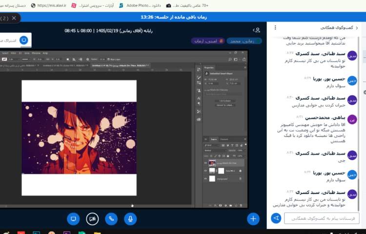The width and height of the screenshot is (366, 234).
Task: Open the Select menu in Photoshop
Action: pyautogui.click(x=5, y=53)
